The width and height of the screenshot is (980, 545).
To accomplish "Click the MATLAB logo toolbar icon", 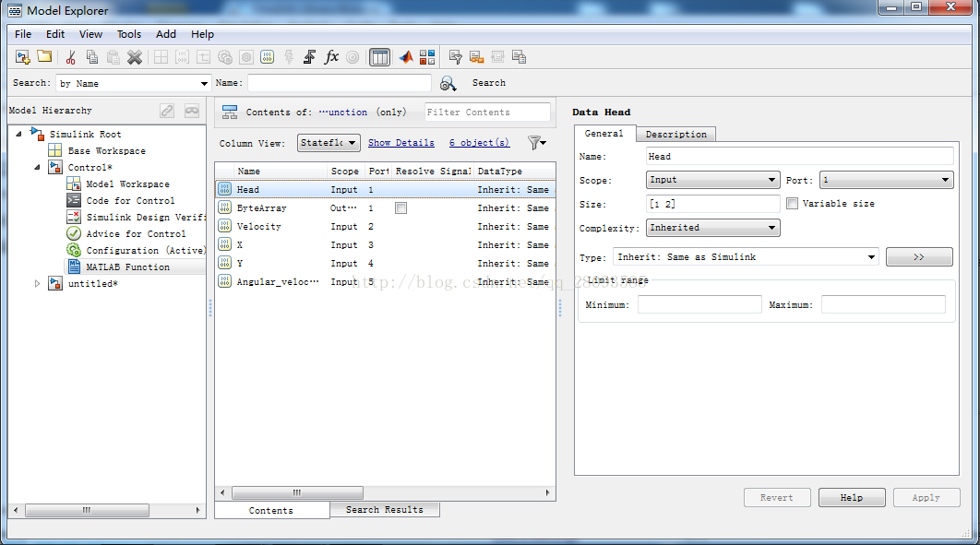I will pos(406,57).
